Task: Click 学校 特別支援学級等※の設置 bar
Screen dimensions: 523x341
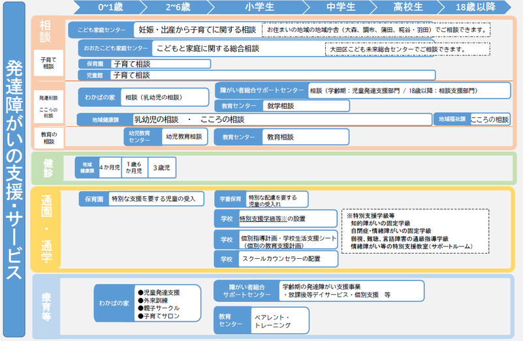Action: [276, 219]
